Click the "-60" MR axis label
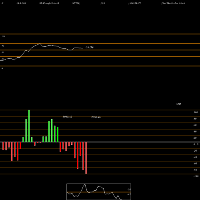Screen dimensions: 200x200 195,164
